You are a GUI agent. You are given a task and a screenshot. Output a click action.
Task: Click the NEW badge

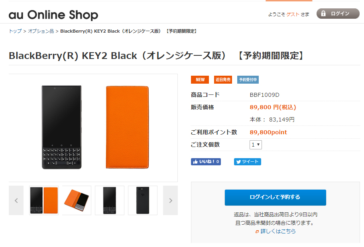(x=200, y=80)
